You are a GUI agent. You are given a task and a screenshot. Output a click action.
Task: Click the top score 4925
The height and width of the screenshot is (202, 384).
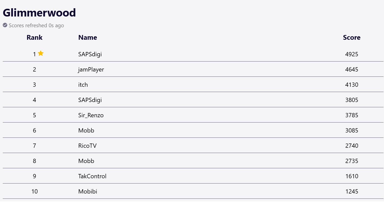click(351, 54)
